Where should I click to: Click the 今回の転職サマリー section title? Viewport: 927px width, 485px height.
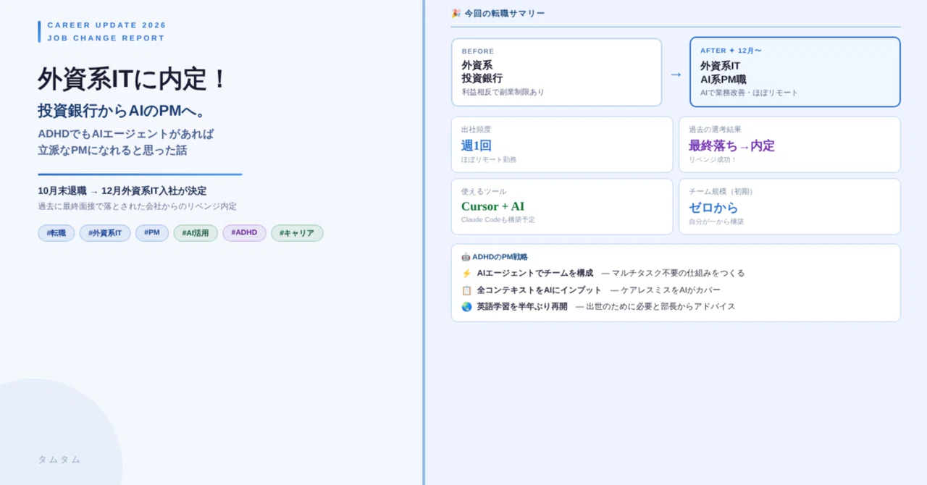pos(505,13)
